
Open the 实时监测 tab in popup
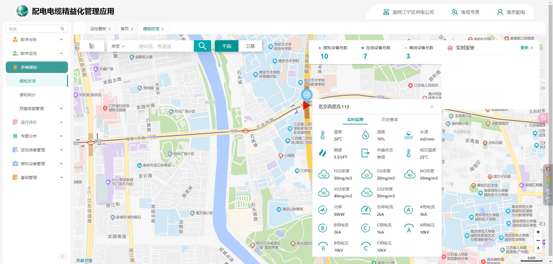355,120
